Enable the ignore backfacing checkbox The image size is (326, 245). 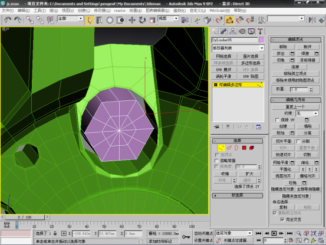(216, 161)
